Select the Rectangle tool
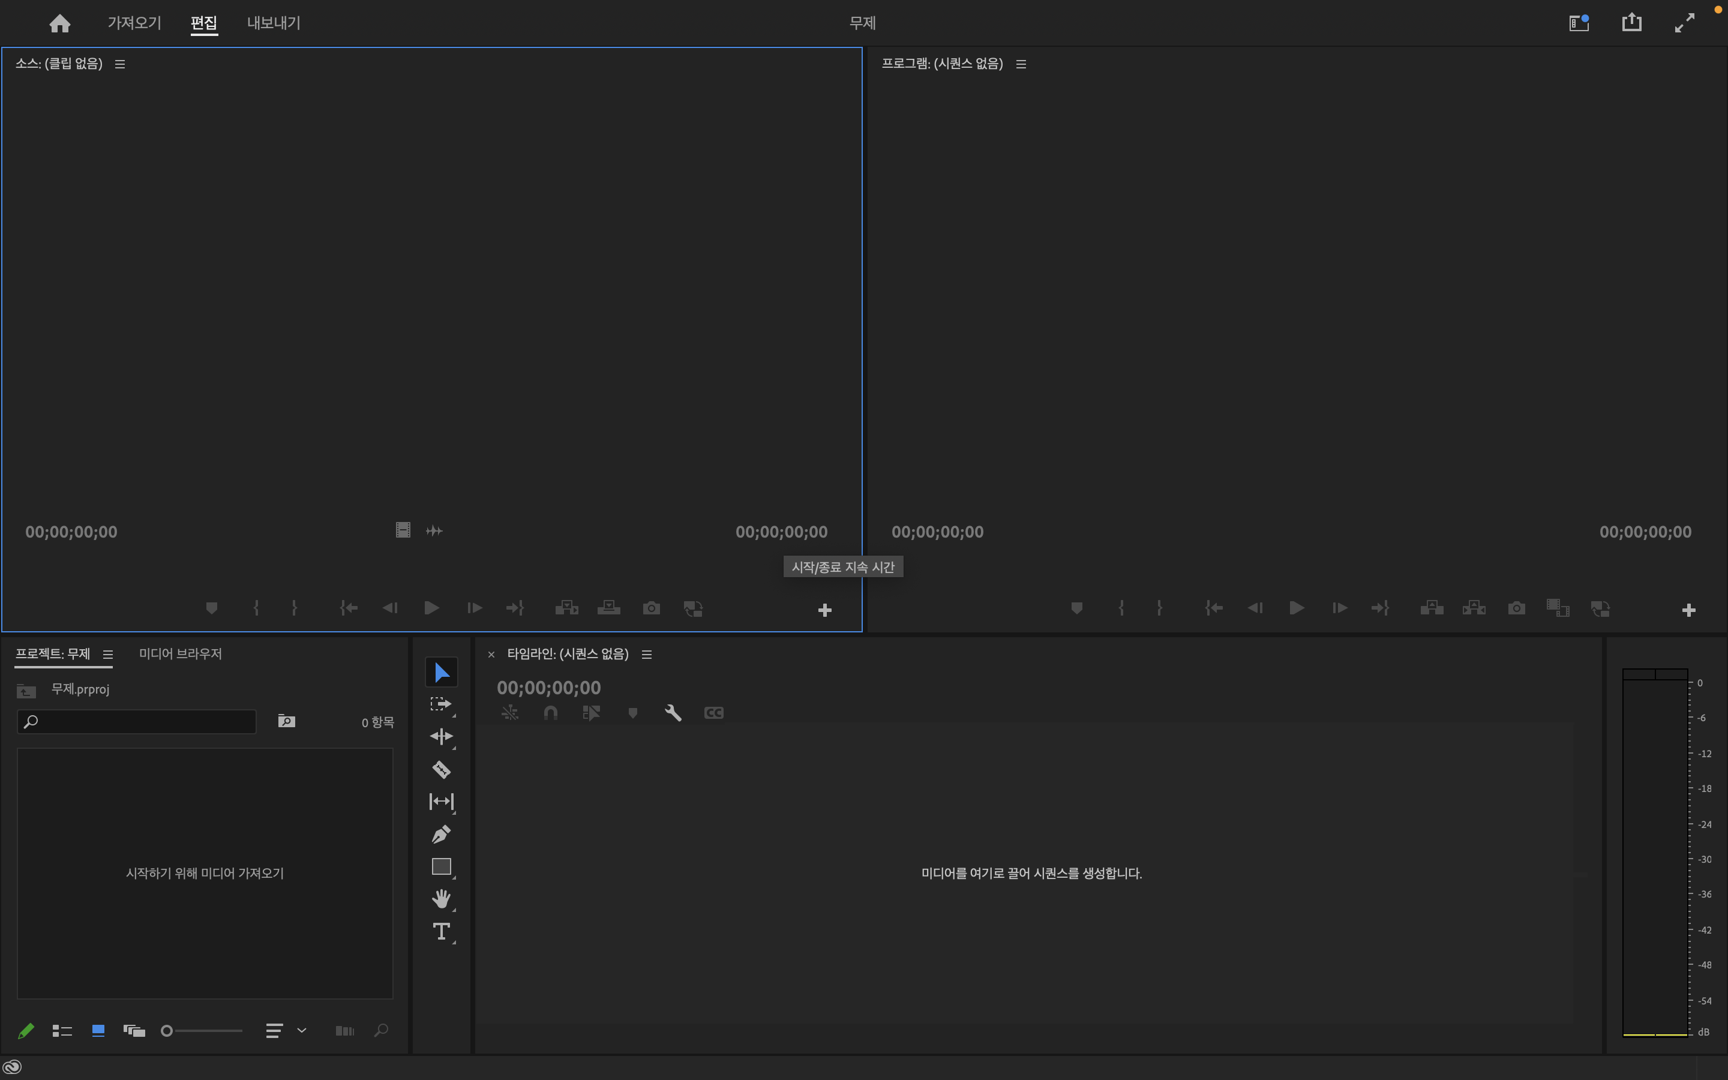Screen dimensions: 1728x1080 point(440,866)
